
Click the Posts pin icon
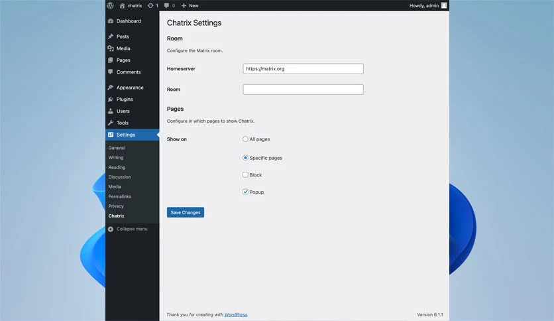pos(111,36)
